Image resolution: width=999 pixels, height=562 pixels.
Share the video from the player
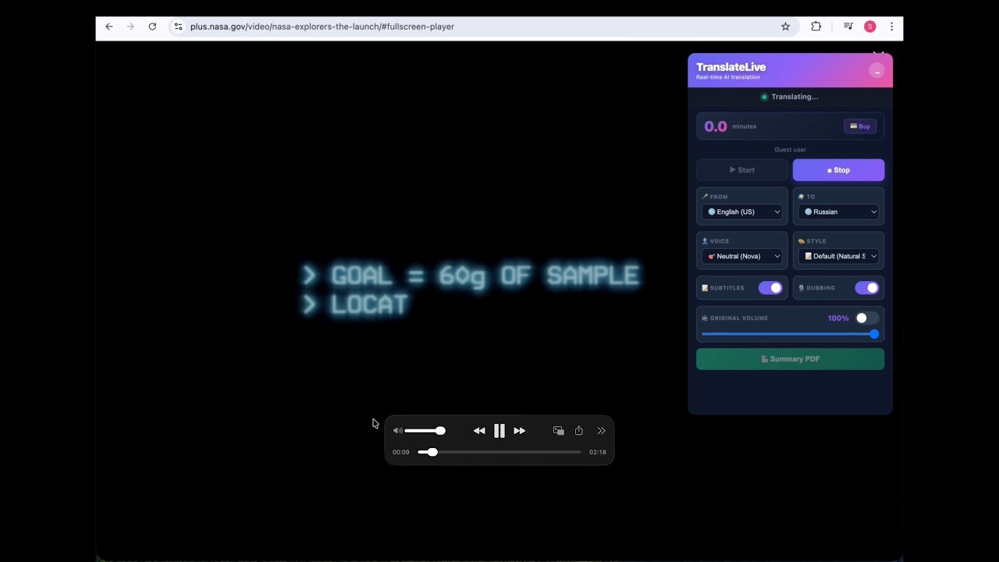tap(579, 431)
